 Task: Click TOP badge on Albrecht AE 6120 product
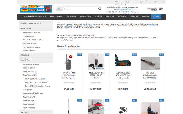(134, 54)
